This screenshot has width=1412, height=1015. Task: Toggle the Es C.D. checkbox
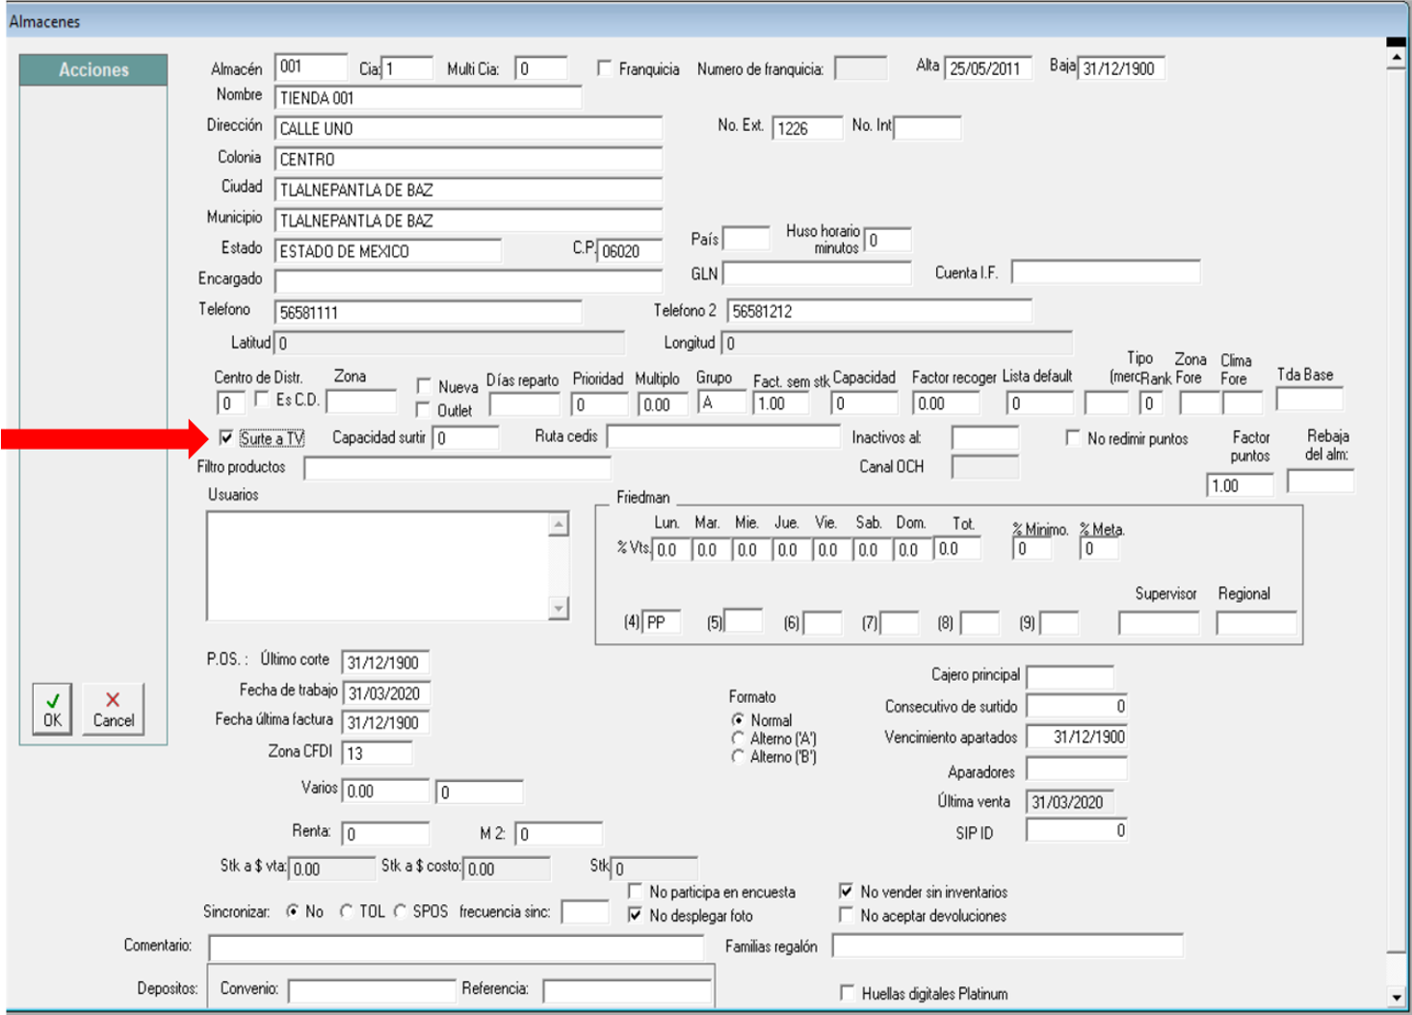coord(262,399)
